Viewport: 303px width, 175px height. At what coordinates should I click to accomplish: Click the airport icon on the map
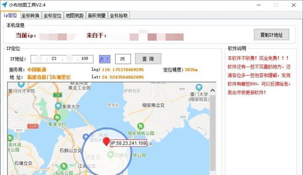pyautogui.click(x=86, y=136)
